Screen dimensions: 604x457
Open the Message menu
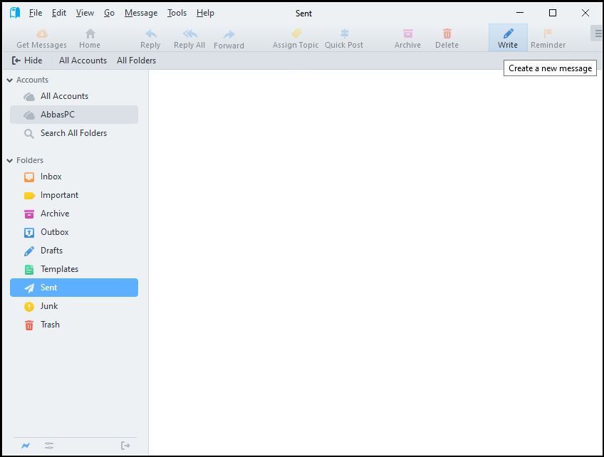(x=141, y=13)
